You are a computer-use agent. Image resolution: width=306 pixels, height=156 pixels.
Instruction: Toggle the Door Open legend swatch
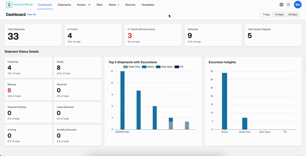[158, 67]
